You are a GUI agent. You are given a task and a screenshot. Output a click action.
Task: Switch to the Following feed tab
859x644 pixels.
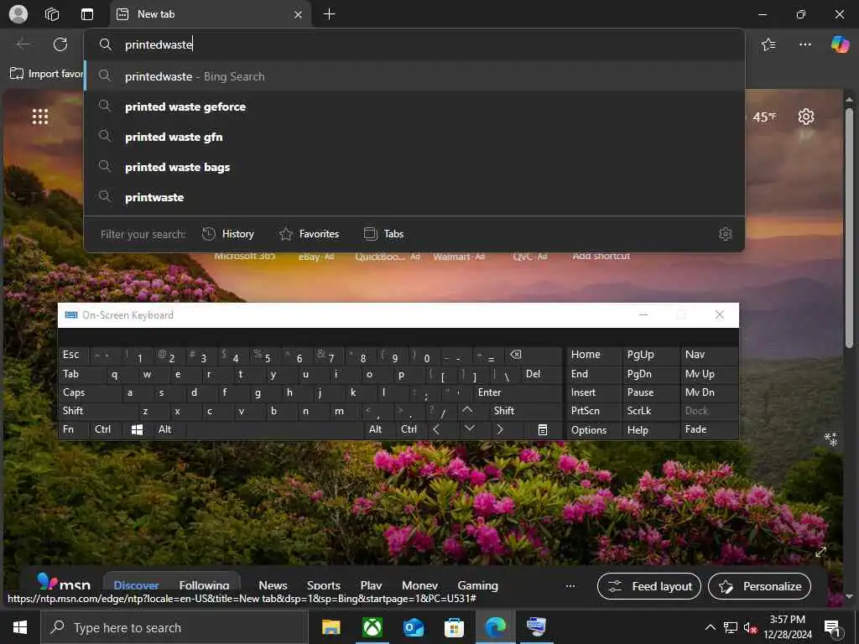click(205, 585)
